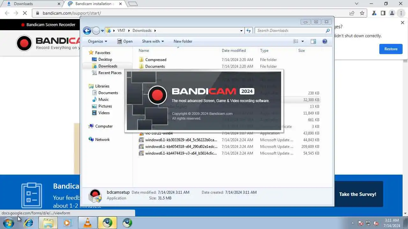Open the recent pages dropdown beside Forward

[x=102, y=31]
